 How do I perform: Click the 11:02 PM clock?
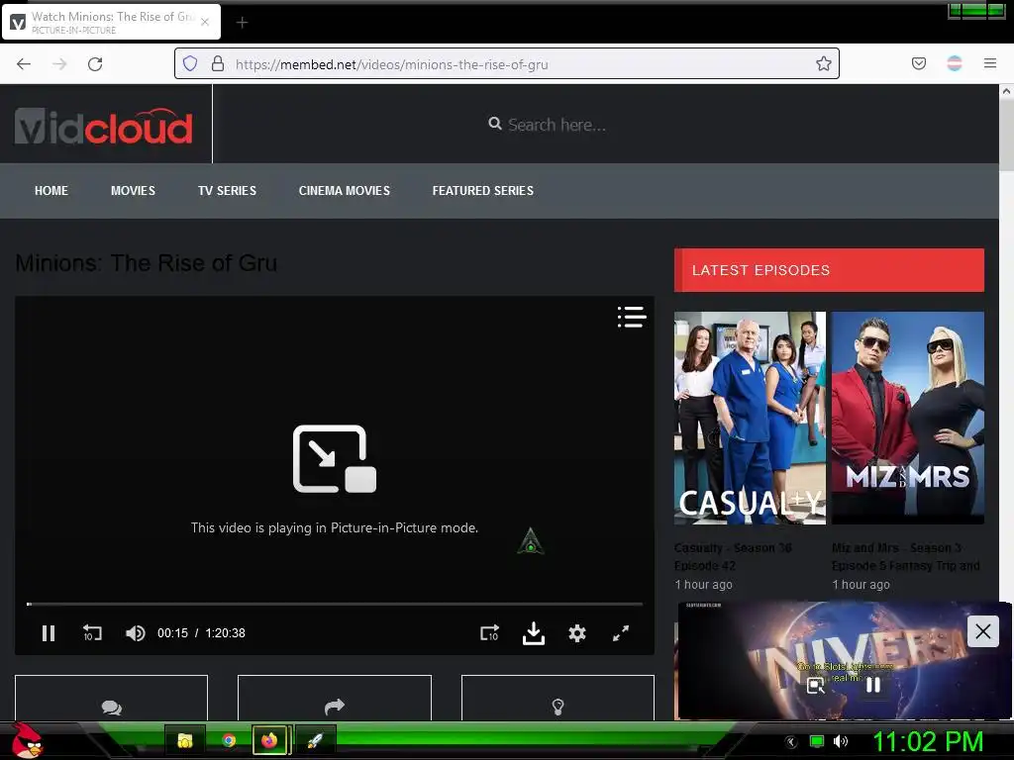pos(928,742)
